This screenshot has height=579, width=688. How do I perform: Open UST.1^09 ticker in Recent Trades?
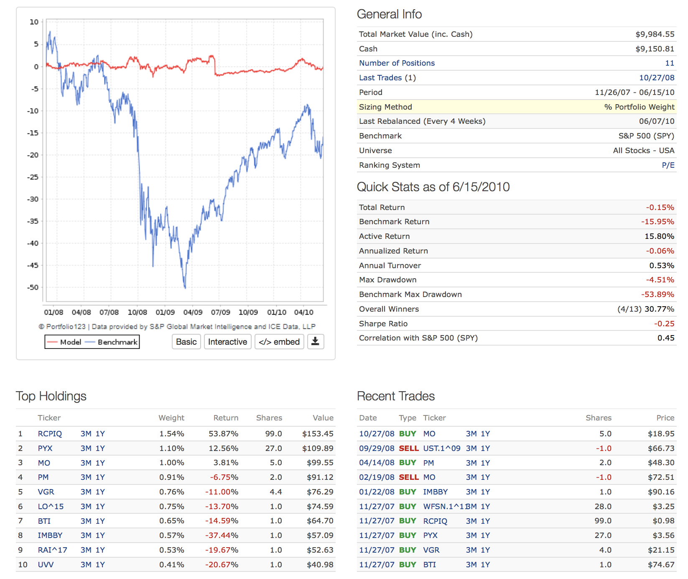[441, 448]
